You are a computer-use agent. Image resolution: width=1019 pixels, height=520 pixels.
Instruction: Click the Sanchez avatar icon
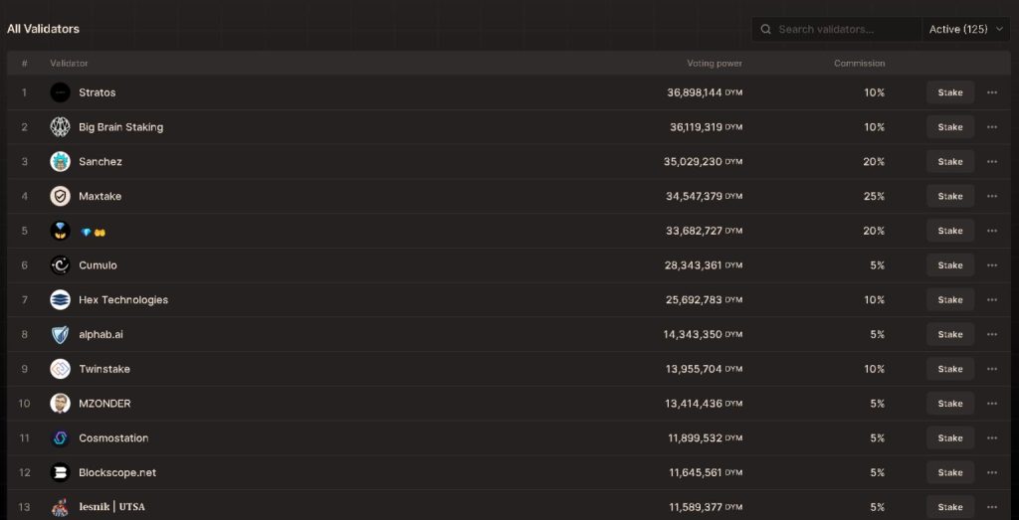click(x=61, y=161)
